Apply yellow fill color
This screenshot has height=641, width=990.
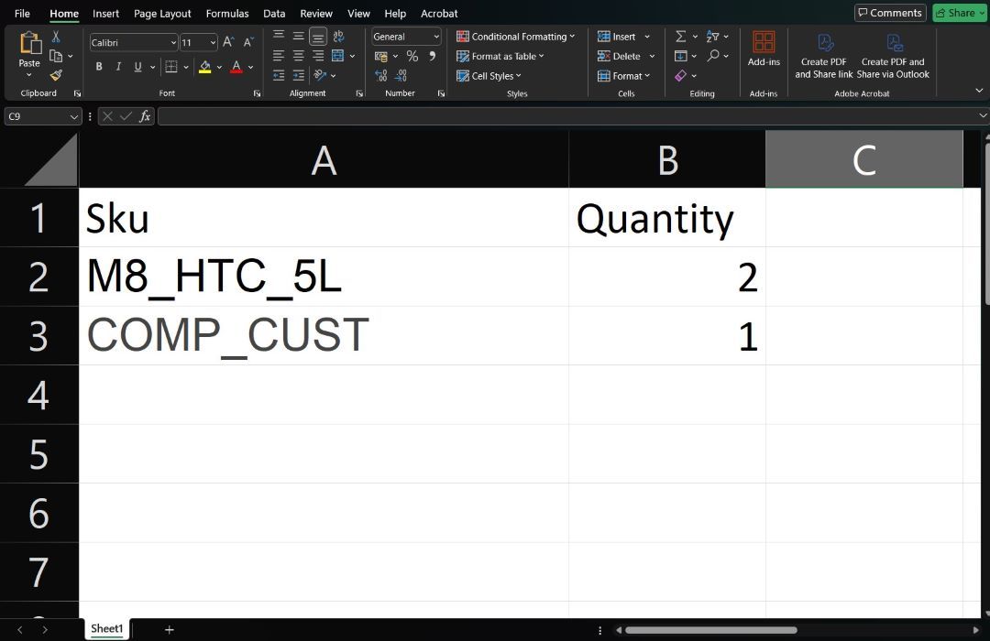pyautogui.click(x=204, y=66)
